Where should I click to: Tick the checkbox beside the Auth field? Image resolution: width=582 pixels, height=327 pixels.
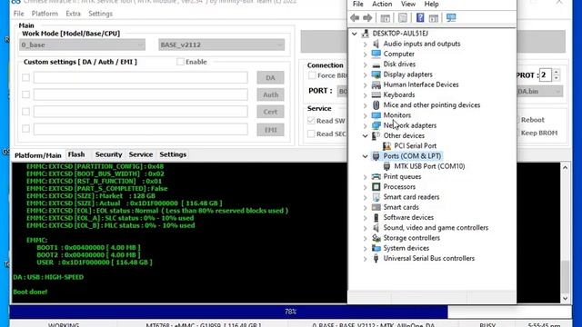point(25,94)
